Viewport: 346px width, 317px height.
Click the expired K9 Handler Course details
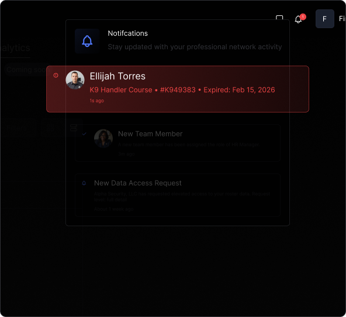(182, 90)
